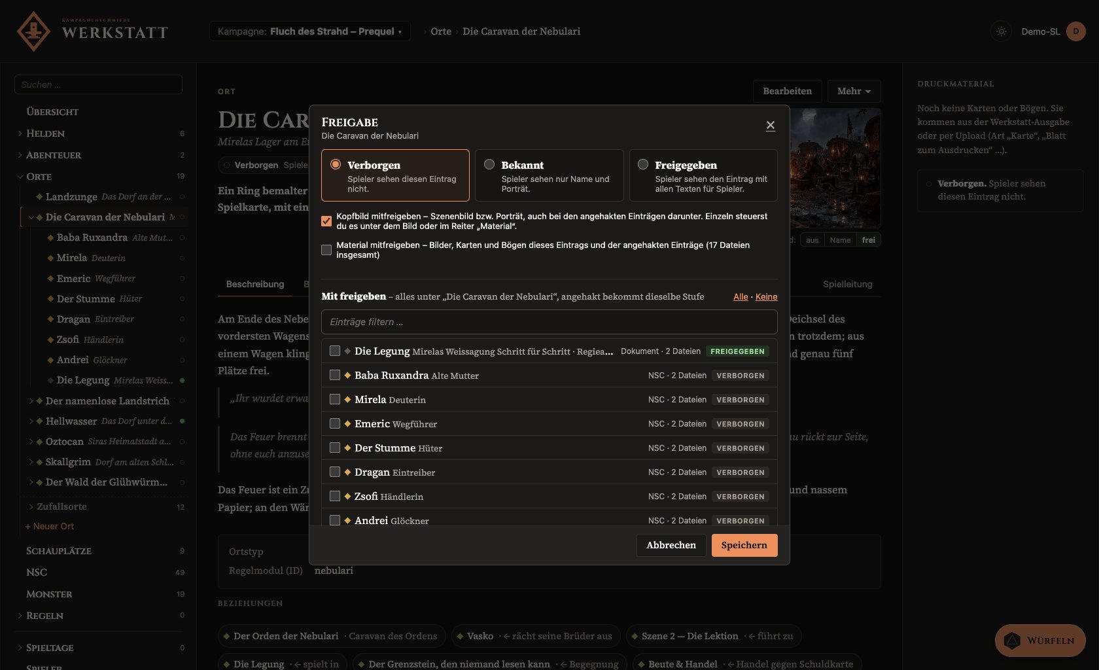Click the Keine link to deselect all

[766, 297]
